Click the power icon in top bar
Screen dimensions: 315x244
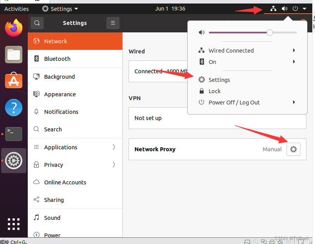coord(295,9)
